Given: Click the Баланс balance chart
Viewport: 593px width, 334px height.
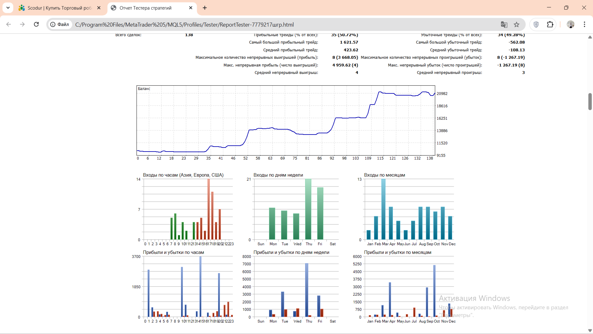Looking at the screenshot, I should pyautogui.click(x=286, y=121).
